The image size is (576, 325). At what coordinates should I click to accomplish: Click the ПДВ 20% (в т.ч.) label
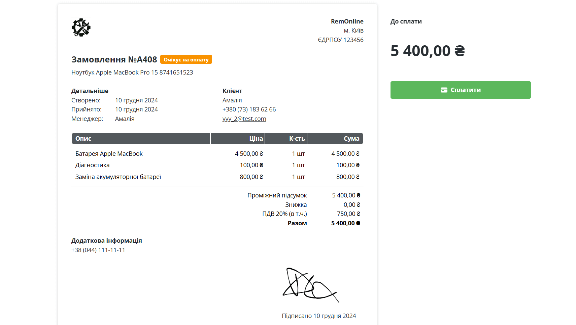[284, 214]
